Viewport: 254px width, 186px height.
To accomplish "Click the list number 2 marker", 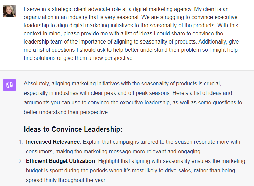I will (x=21, y=161).
